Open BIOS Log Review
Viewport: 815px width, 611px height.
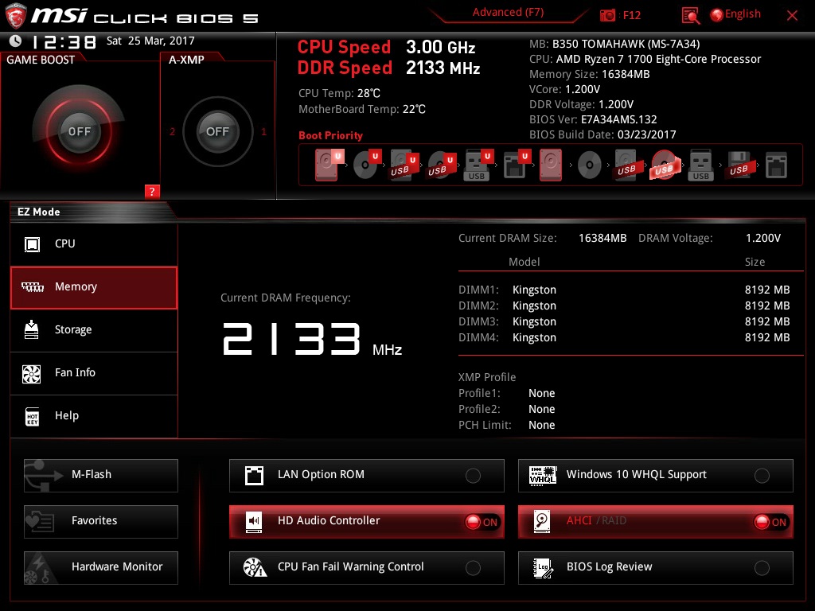click(656, 568)
